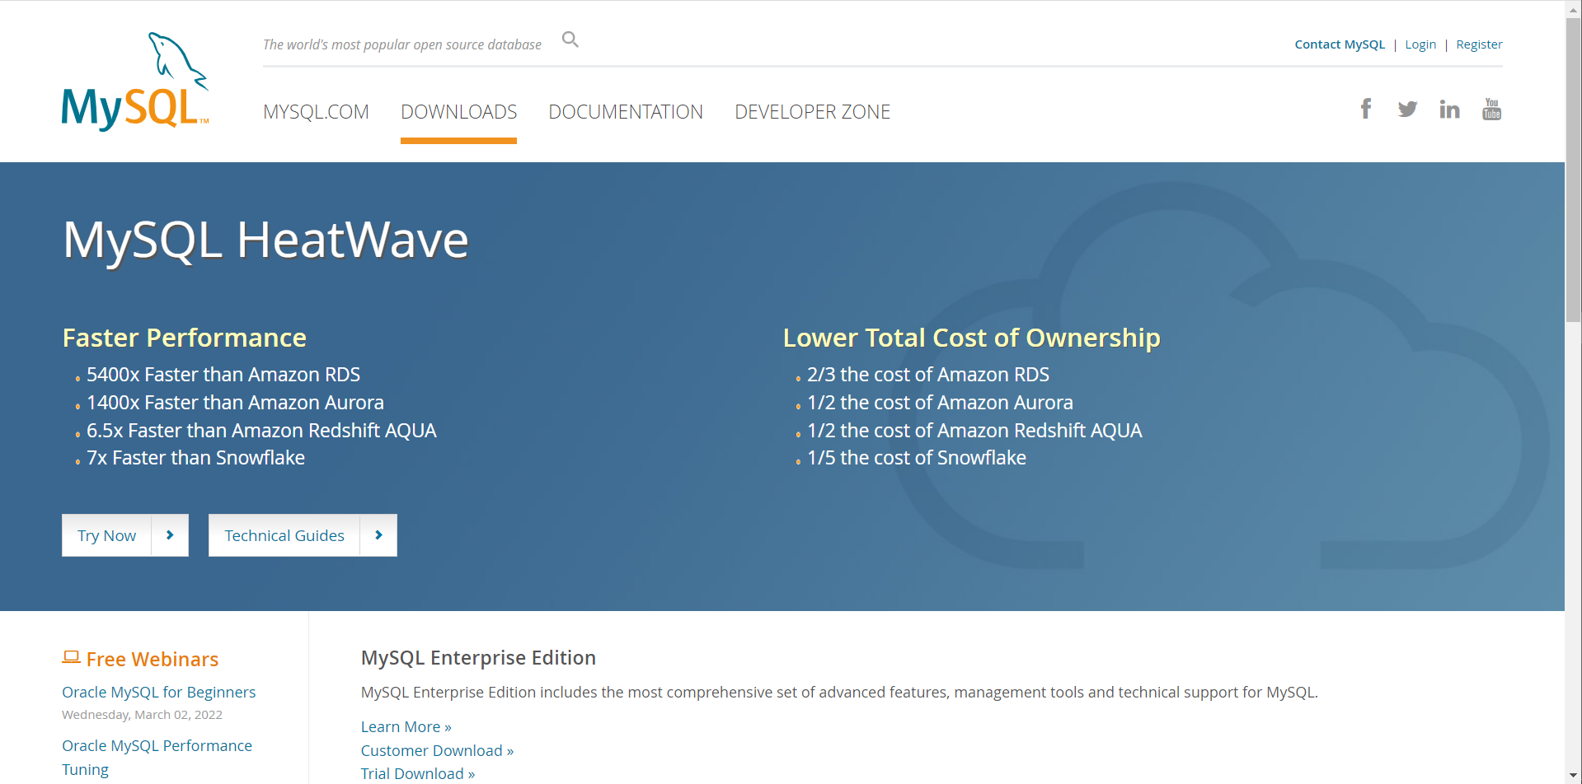This screenshot has width=1582, height=784.
Task: Open the Free Webinars heading link
Action: (153, 659)
